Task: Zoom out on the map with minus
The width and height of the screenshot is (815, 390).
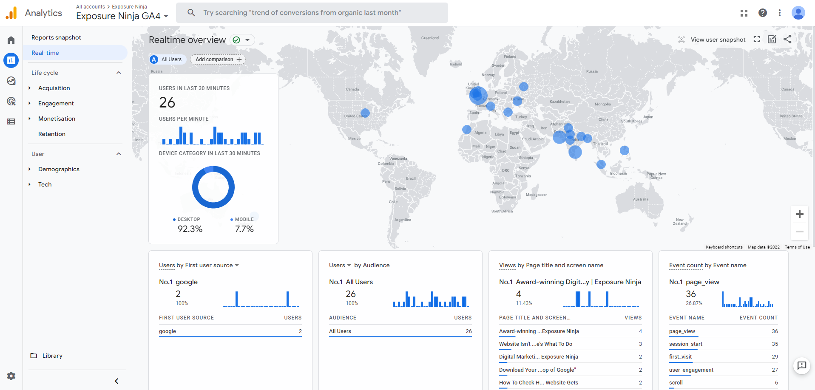Action: pyautogui.click(x=800, y=232)
